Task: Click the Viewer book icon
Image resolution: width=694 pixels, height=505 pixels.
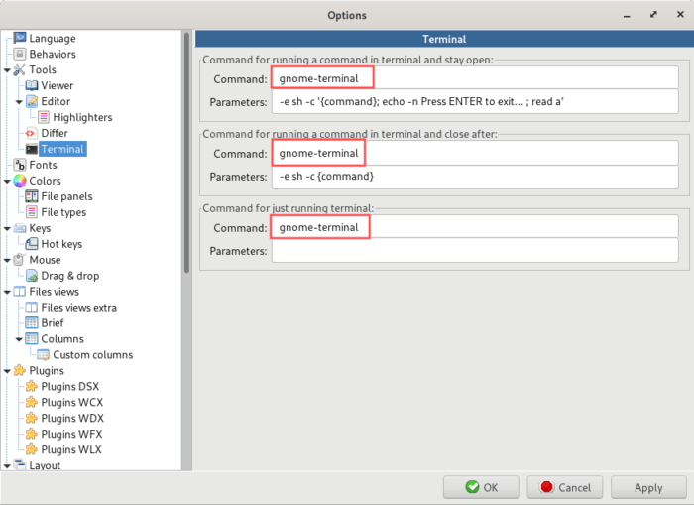Action: tap(32, 85)
